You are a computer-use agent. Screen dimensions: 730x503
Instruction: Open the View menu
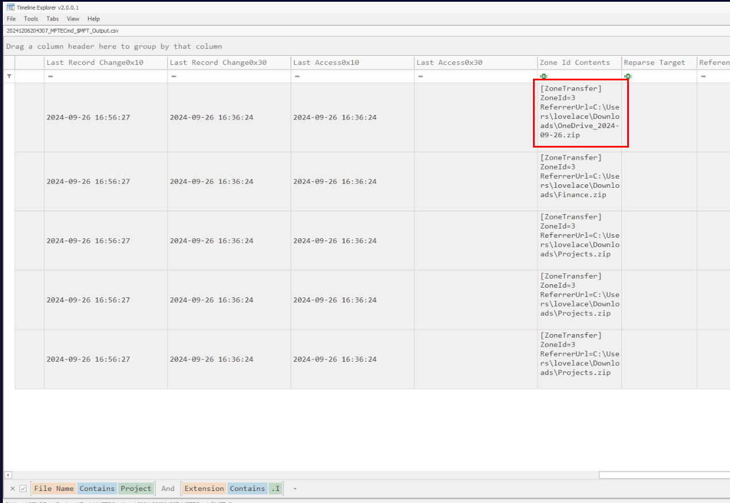coord(73,19)
